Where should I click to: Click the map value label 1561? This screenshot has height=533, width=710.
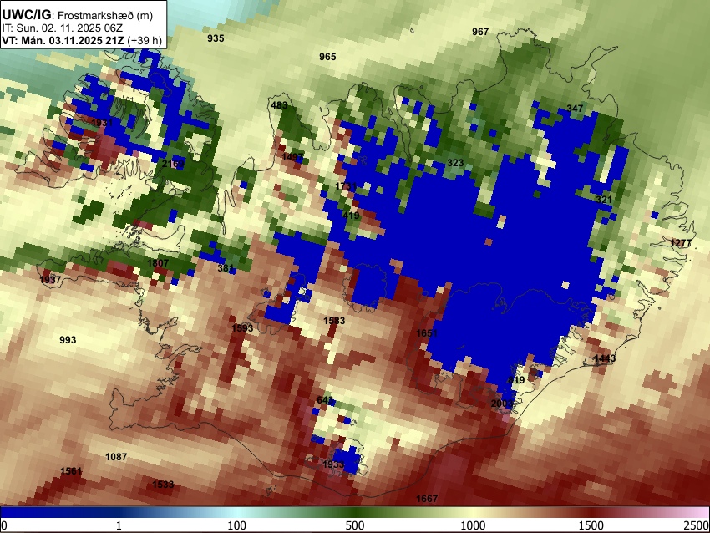[x=71, y=471]
